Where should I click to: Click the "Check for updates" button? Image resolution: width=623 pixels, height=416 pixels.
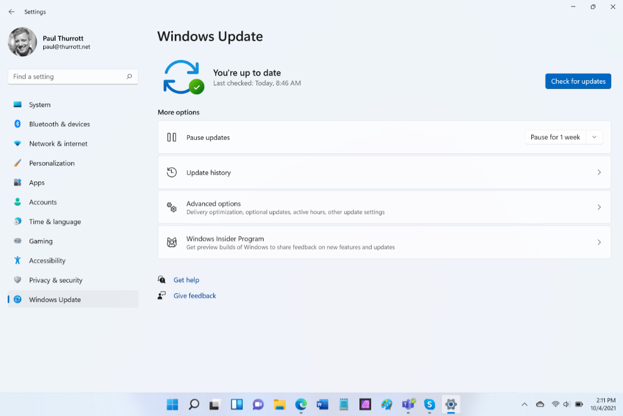click(x=578, y=81)
